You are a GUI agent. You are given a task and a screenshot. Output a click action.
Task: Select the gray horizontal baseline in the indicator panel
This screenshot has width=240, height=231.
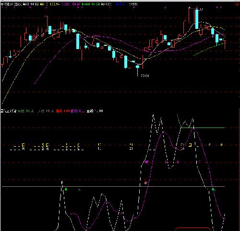click(113, 186)
